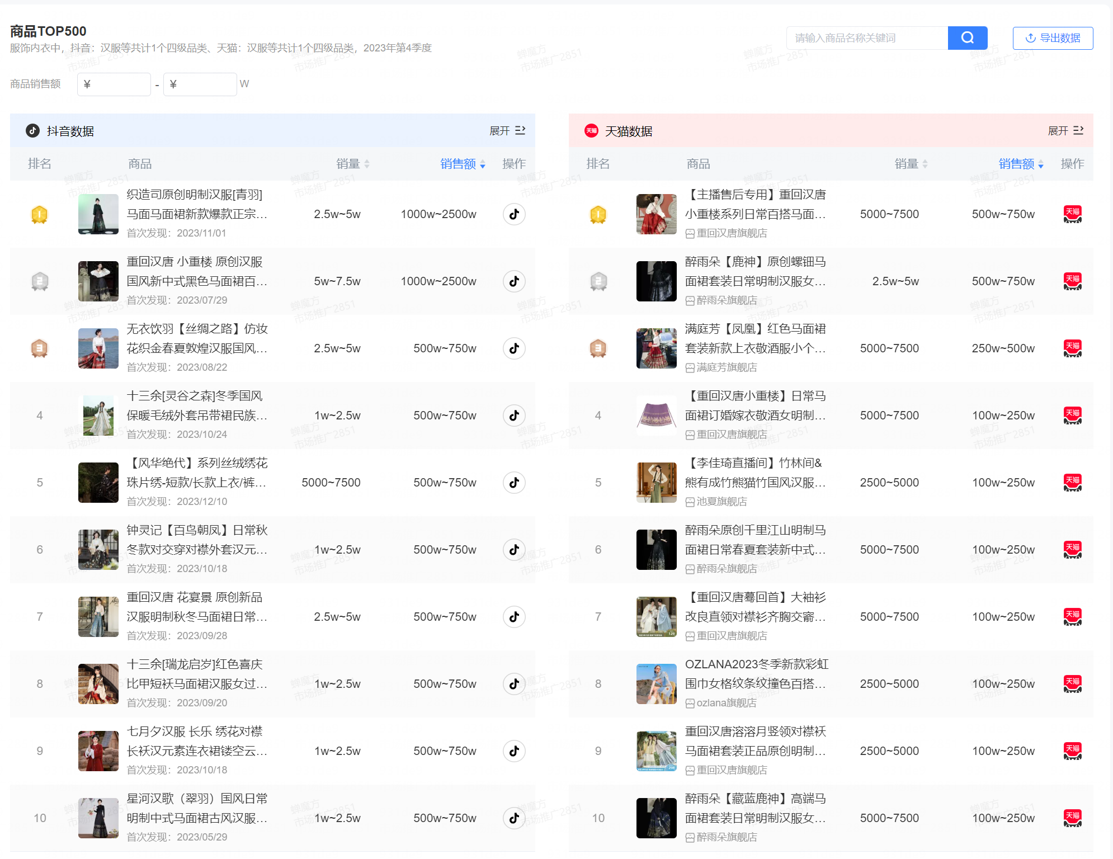Click Douyin icon for 星河汉歌（翠羽）row

(x=514, y=818)
